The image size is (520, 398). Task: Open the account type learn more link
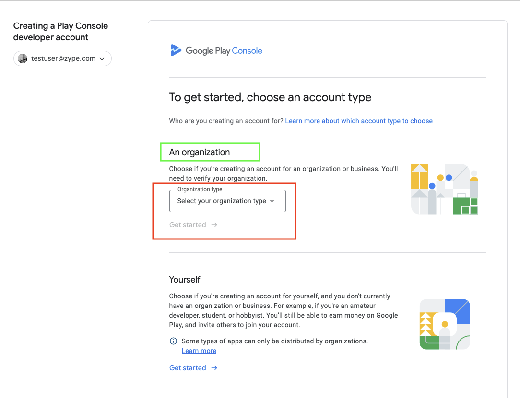pos(359,121)
